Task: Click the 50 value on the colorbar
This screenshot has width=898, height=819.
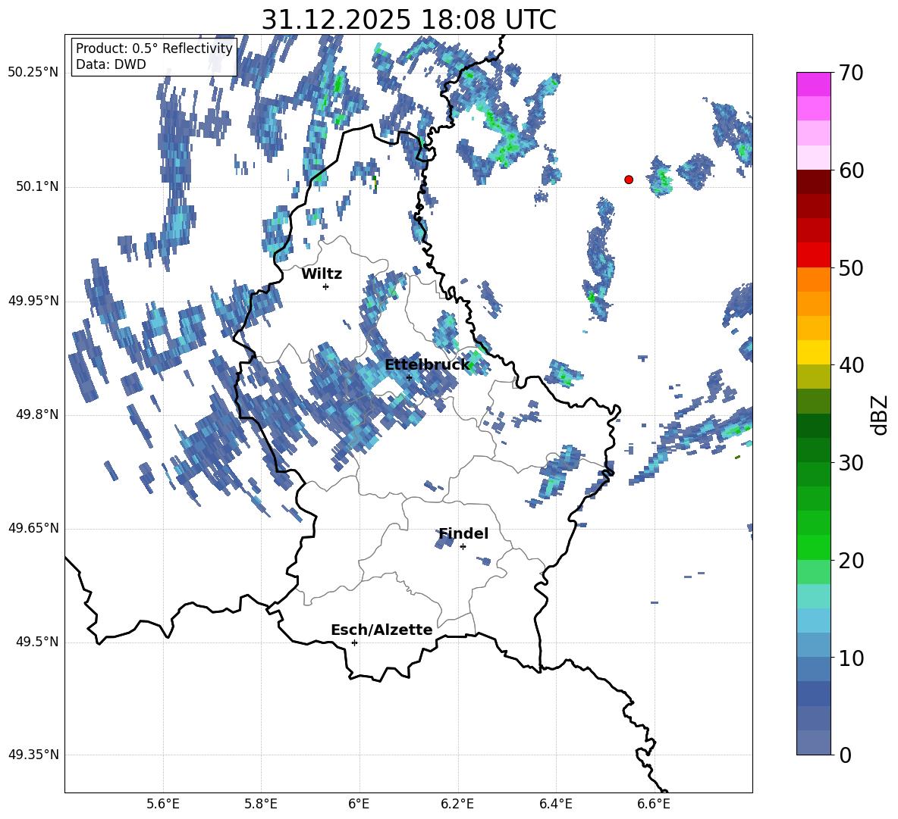Action: click(851, 267)
